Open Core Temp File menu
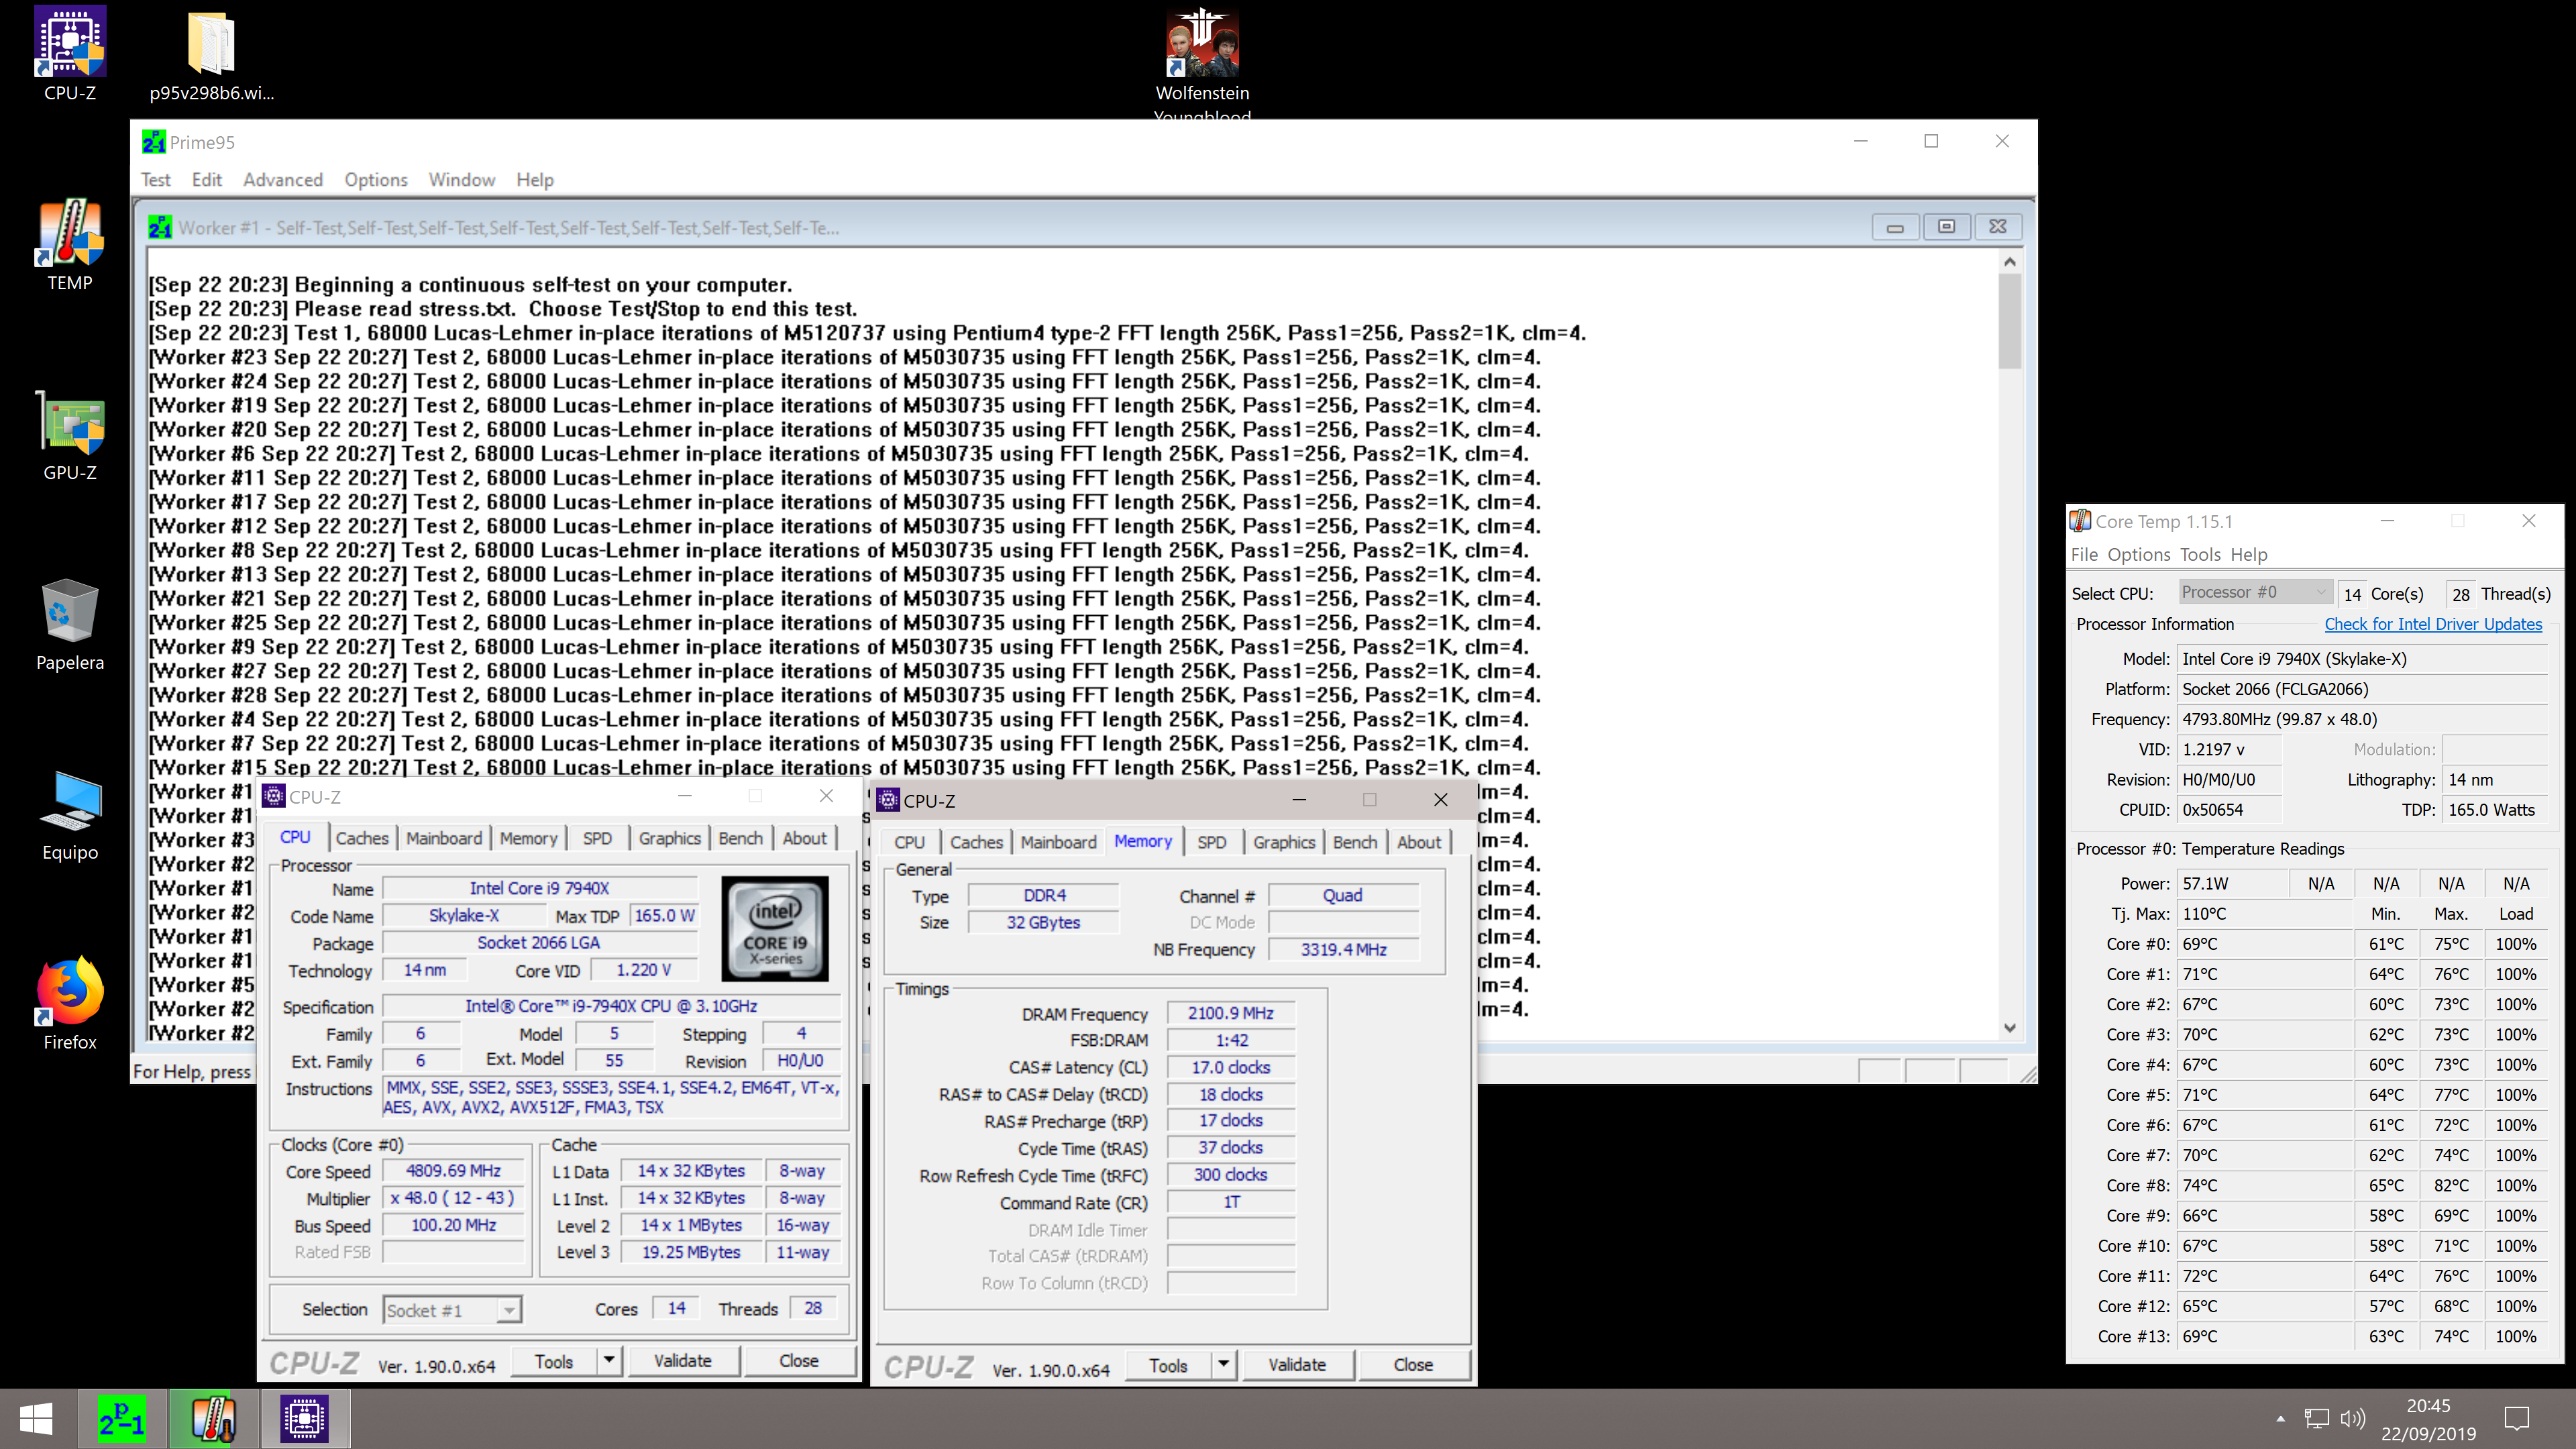This screenshot has width=2576, height=1449. click(x=2085, y=555)
